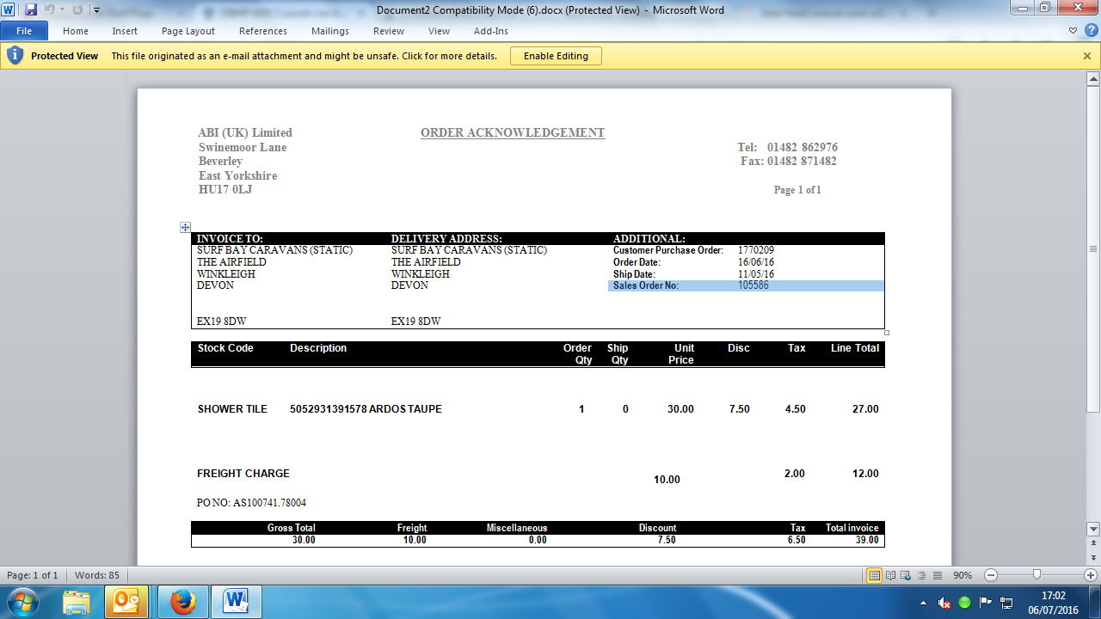Click the zoom out minus button

pyautogui.click(x=991, y=575)
